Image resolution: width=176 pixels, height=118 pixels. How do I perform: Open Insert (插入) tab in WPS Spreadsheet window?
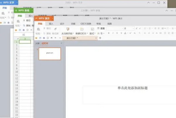(31, 16)
